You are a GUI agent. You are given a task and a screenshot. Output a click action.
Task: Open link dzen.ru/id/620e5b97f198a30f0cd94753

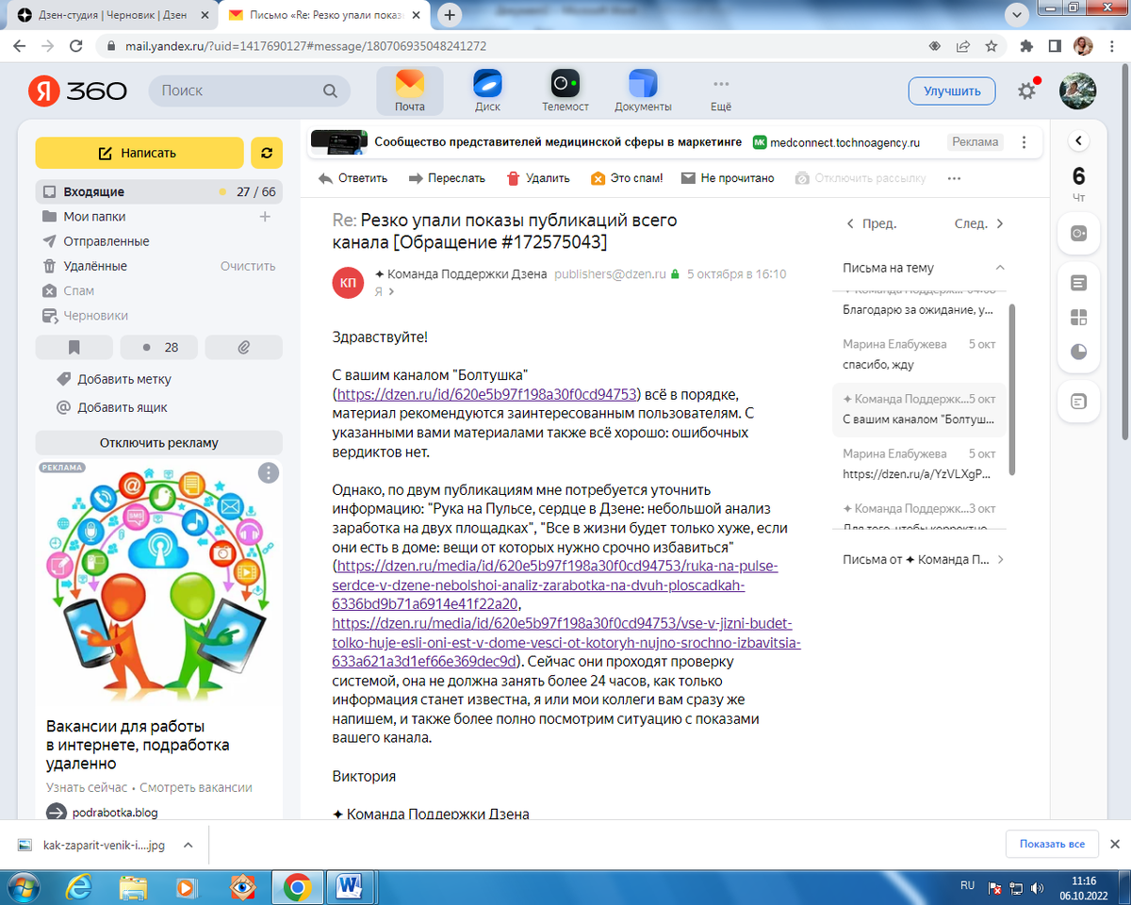click(x=488, y=394)
